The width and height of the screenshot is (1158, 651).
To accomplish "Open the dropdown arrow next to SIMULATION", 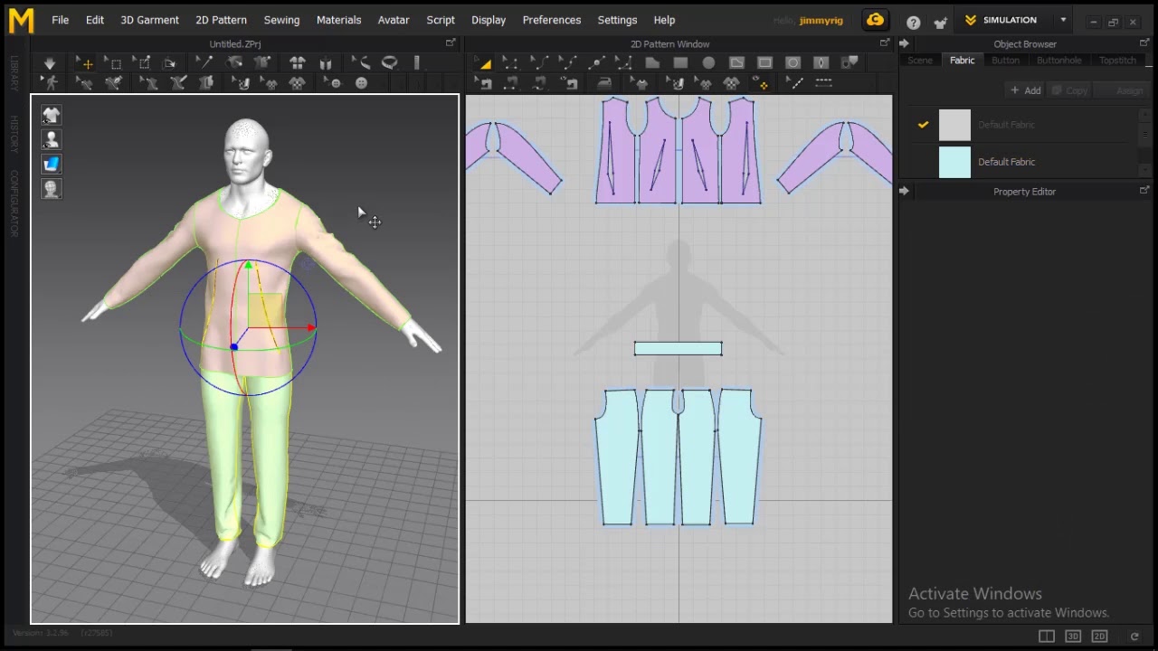I will click(1063, 20).
